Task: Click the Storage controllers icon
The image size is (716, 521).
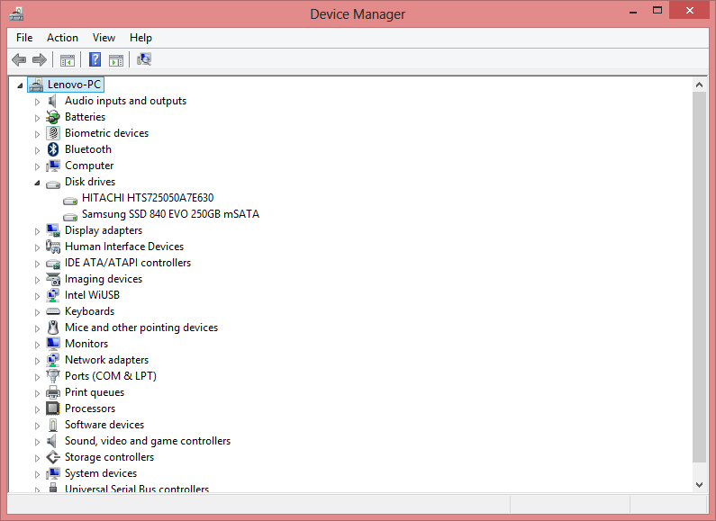Action: coord(53,457)
